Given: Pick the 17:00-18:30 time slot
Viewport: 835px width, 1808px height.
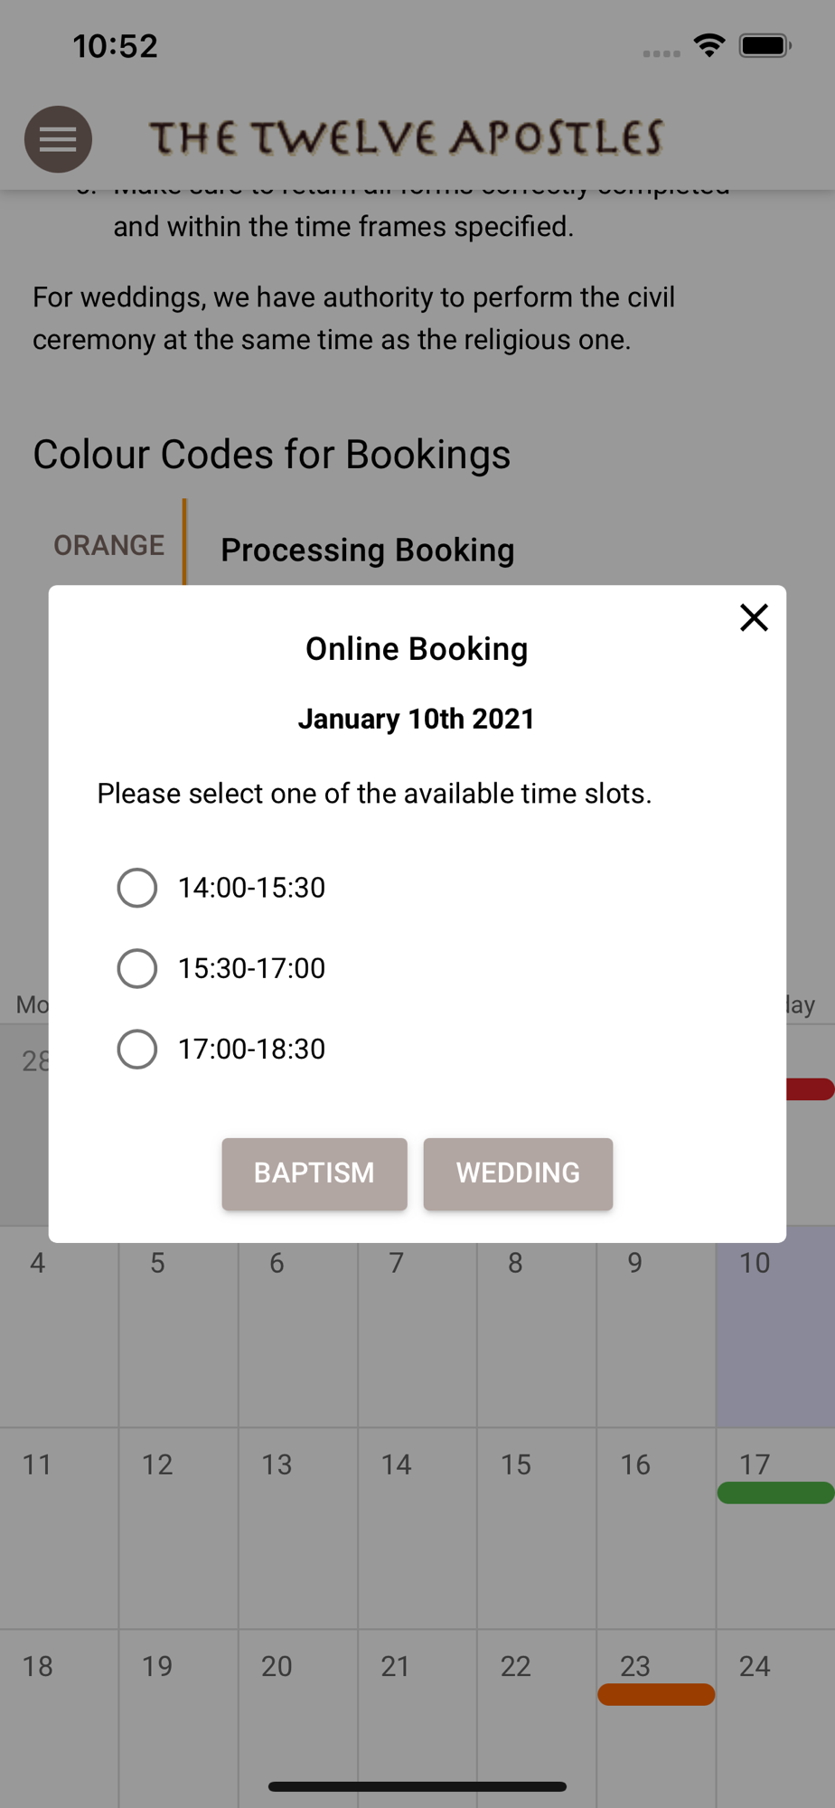Looking at the screenshot, I should click(x=137, y=1050).
